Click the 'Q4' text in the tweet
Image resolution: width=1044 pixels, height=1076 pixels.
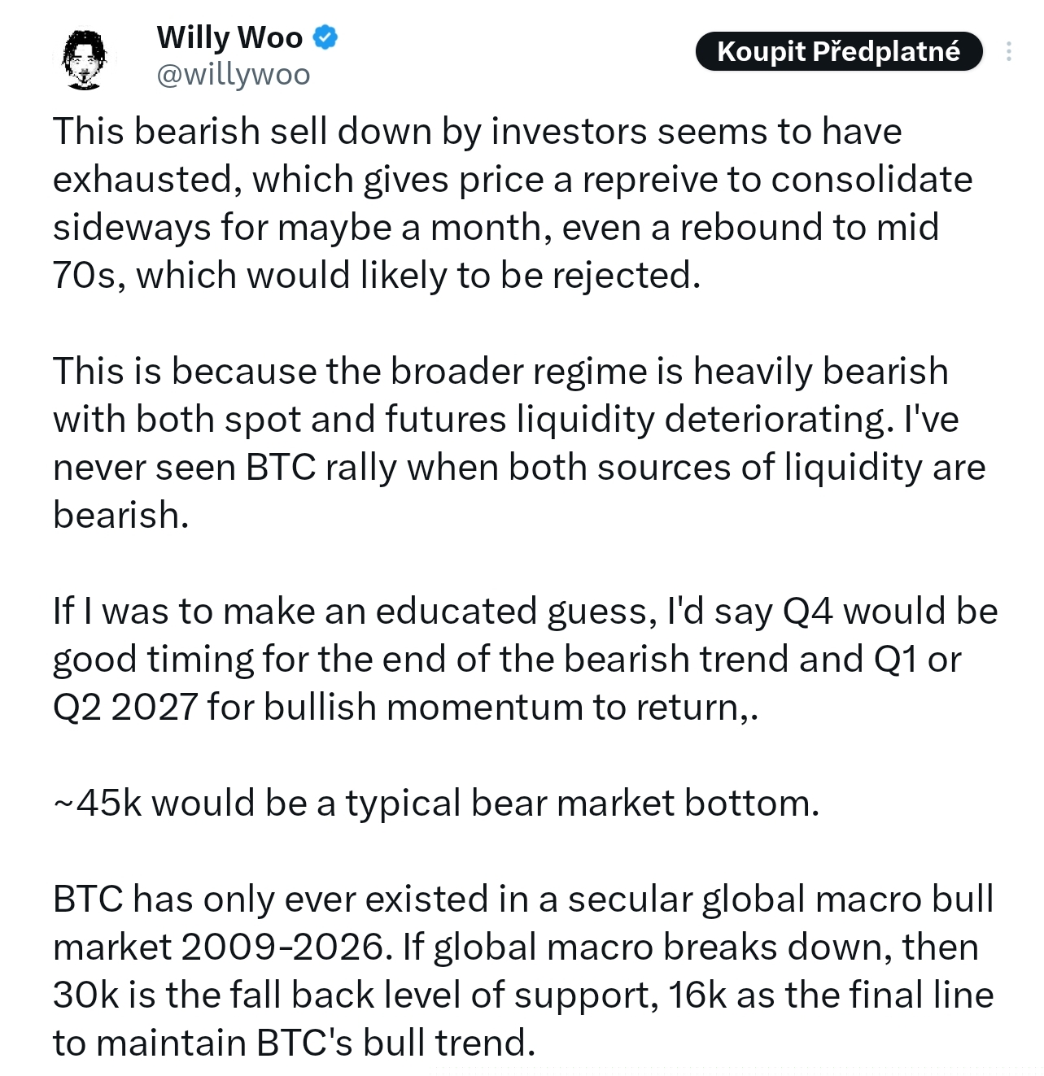point(807,612)
